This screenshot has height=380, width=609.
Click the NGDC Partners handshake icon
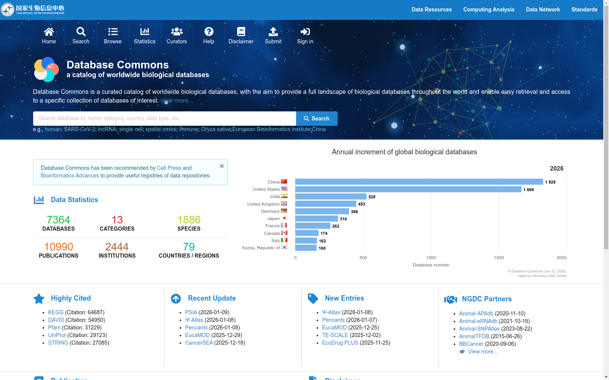(451, 299)
